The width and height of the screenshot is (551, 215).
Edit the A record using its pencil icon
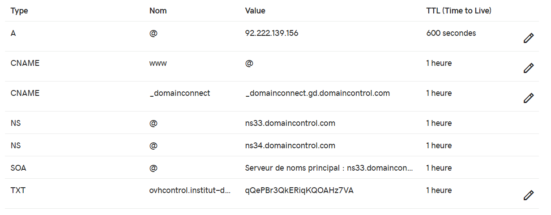529,39
